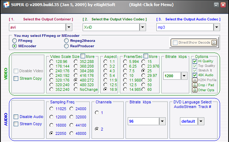The width and height of the screenshot is (229, 142).
Task: Select 352:288 video scale size
Action: tap(75, 62)
